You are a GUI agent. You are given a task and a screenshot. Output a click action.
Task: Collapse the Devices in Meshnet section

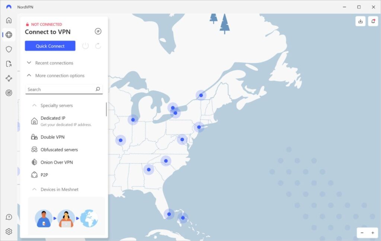[55, 189]
